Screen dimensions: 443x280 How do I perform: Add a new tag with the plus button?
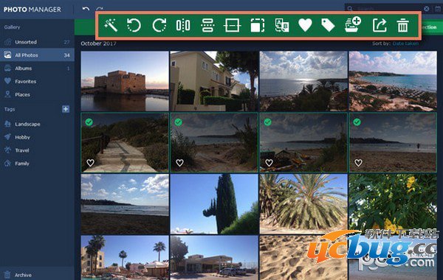(66, 109)
